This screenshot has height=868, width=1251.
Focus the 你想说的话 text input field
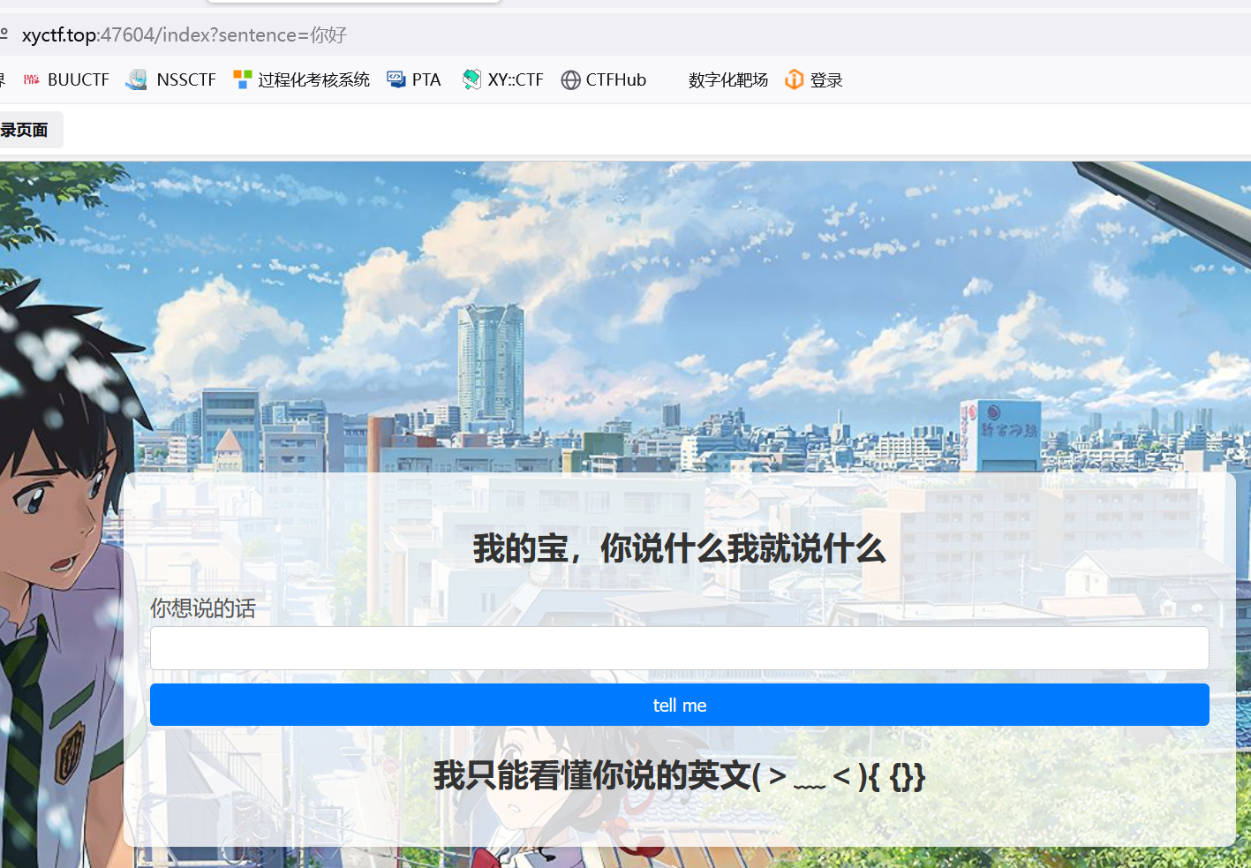tap(679, 649)
